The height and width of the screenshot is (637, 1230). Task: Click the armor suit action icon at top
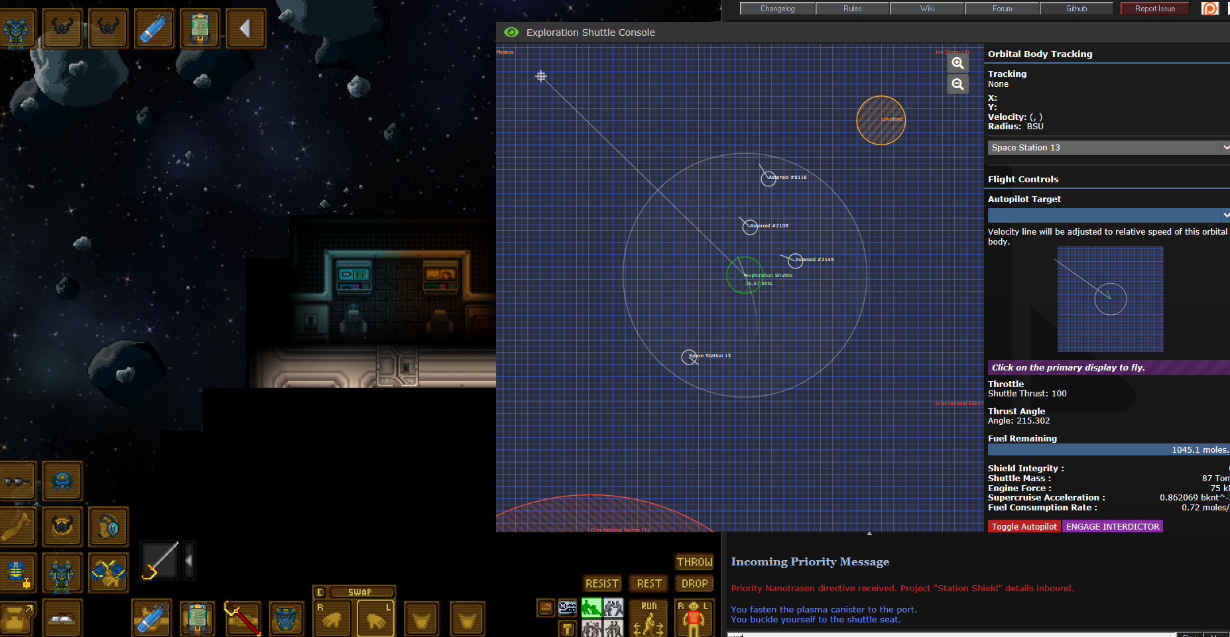click(x=16, y=29)
